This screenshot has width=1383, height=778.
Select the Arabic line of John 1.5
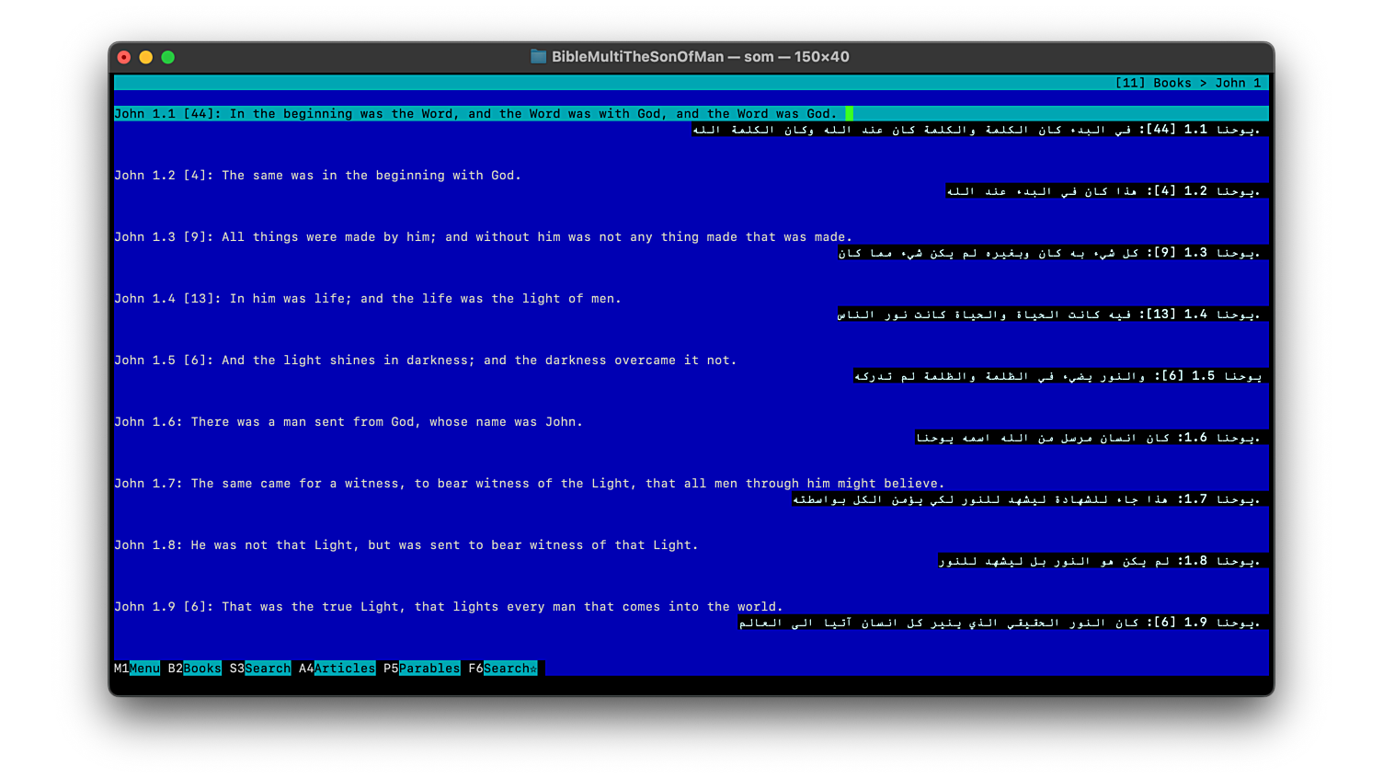click(1057, 376)
